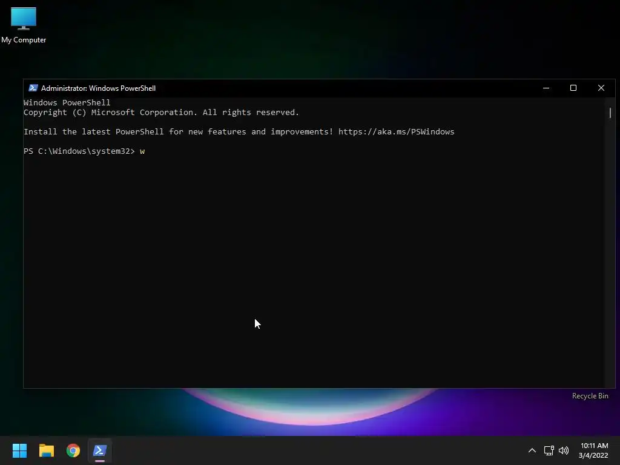
Task: Click the PS C:\Windows\system32> prompt text
Action: [79, 151]
